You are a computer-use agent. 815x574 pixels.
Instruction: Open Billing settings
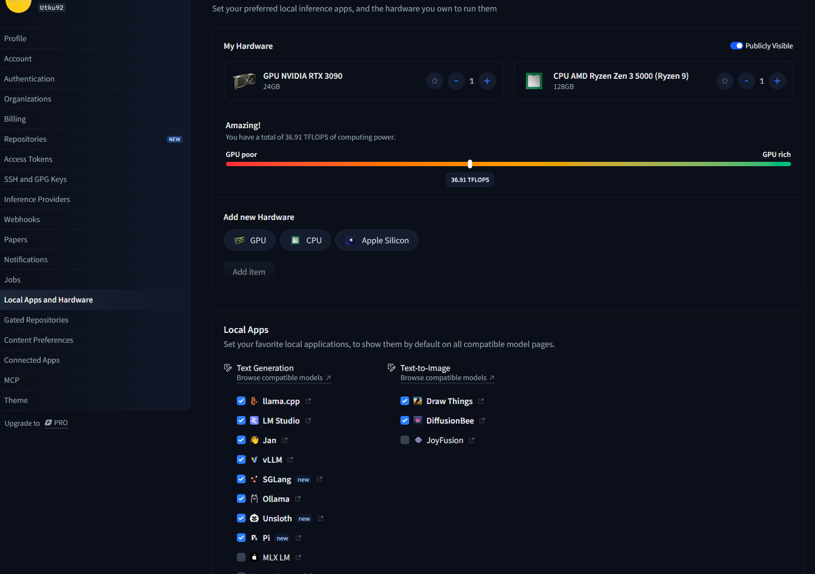tap(95, 119)
